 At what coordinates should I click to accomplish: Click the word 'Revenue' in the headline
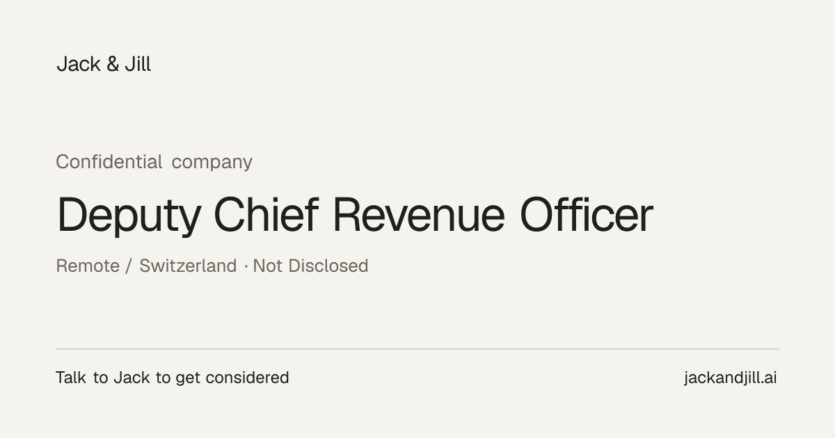(419, 215)
